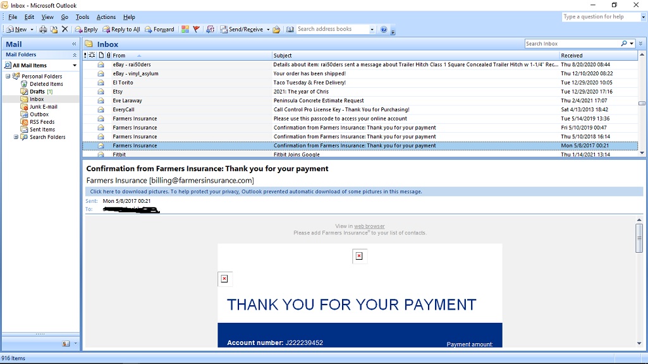This screenshot has height=364, width=648.
Task: Open the Help menu
Action: click(129, 17)
